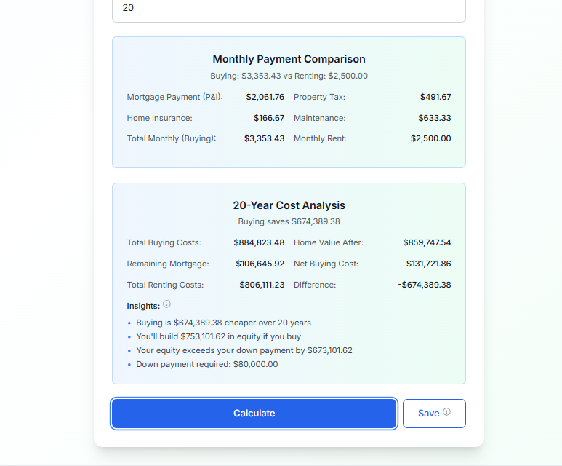Click the Save button label

(x=428, y=414)
